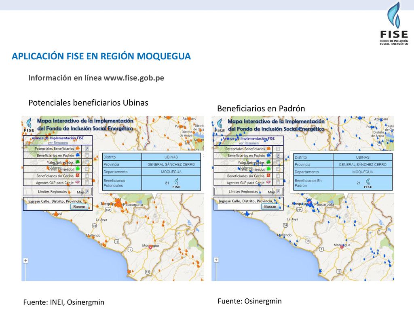414x310 pixels.
Task: Click light green Vales Canjeados icon in Padrón map legend
Action: (268, 169)
